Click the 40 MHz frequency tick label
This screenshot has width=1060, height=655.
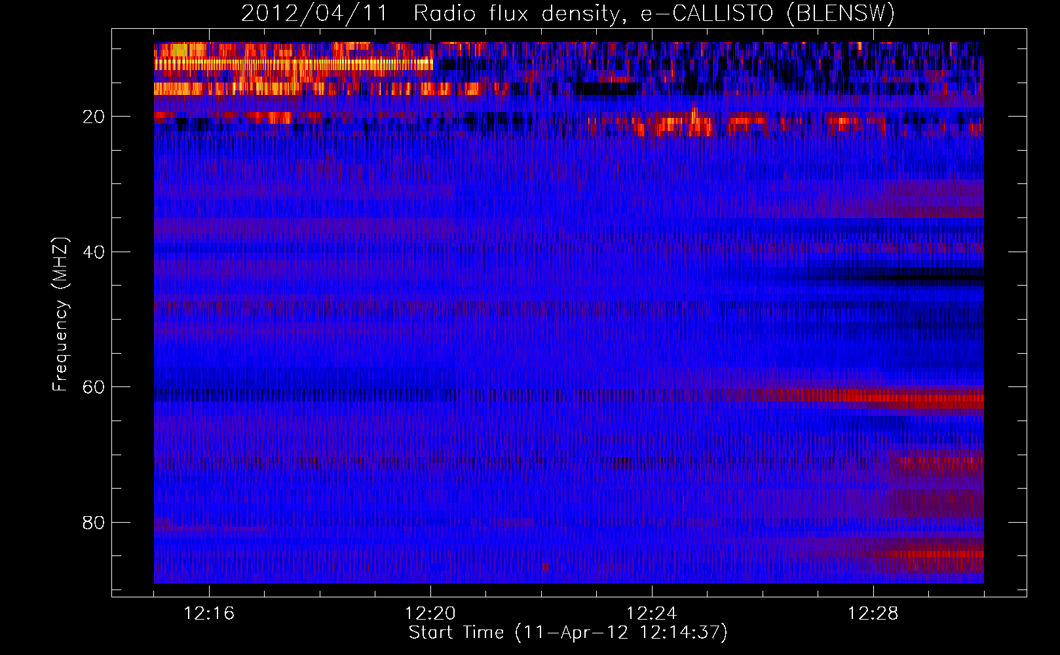94,252
